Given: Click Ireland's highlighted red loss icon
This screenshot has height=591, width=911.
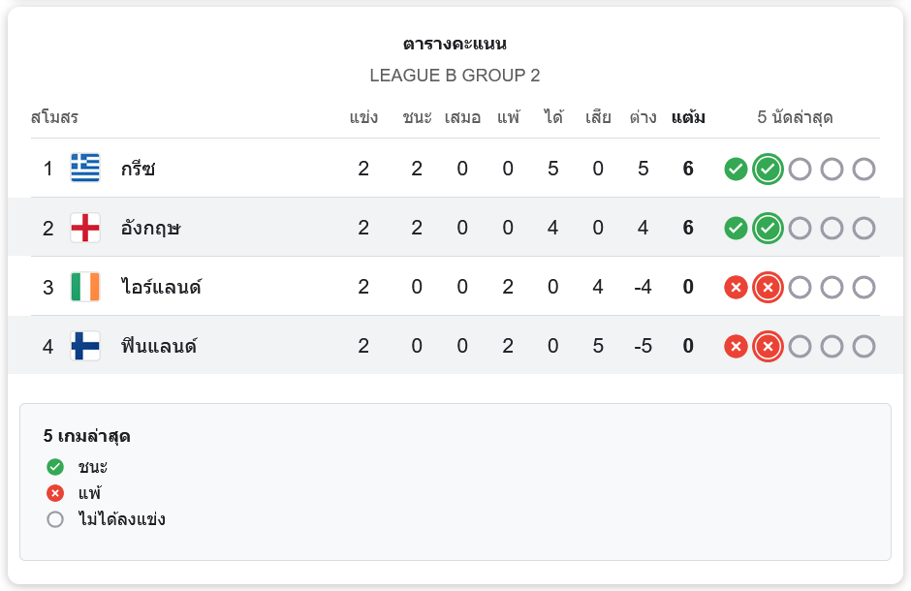Looking at the screenshot, I should [768, 288].
